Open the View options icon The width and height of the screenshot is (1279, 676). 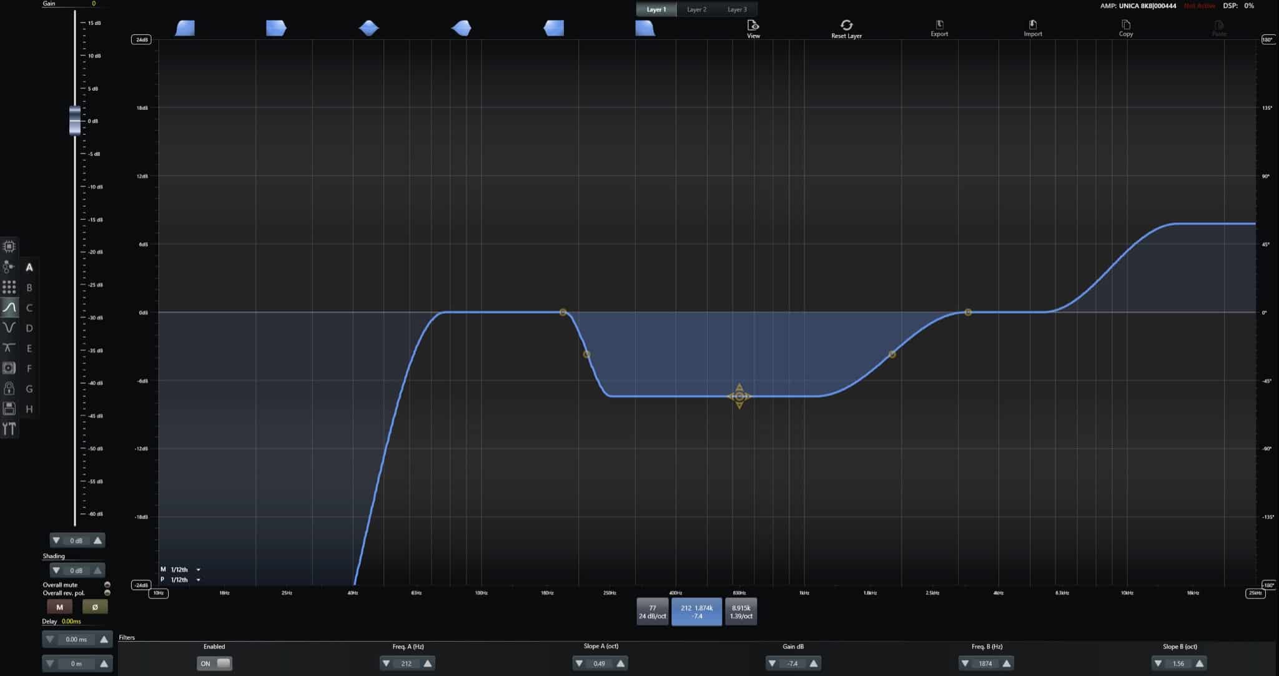753,25
